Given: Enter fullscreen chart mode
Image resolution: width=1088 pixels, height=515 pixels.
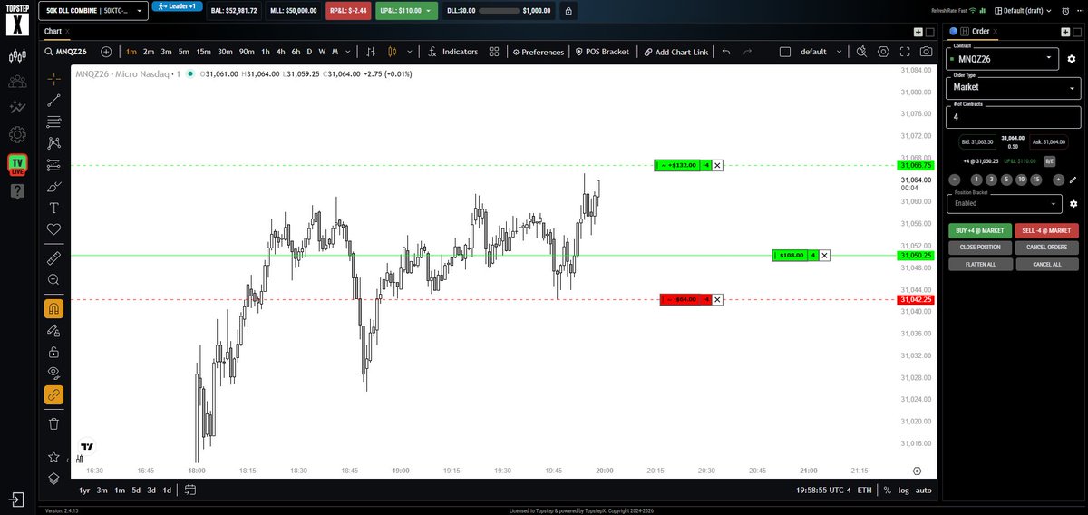Looking at the screenshot, I should [x=904, y=52].
